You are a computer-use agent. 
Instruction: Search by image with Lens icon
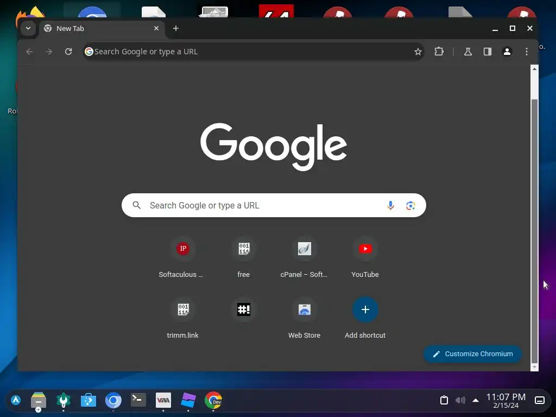410,206
